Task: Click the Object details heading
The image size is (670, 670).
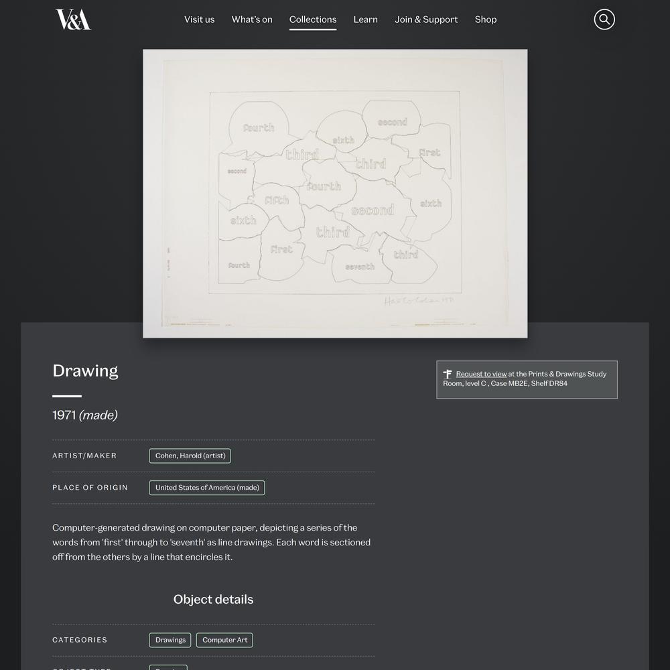Action: coord(213,600)
